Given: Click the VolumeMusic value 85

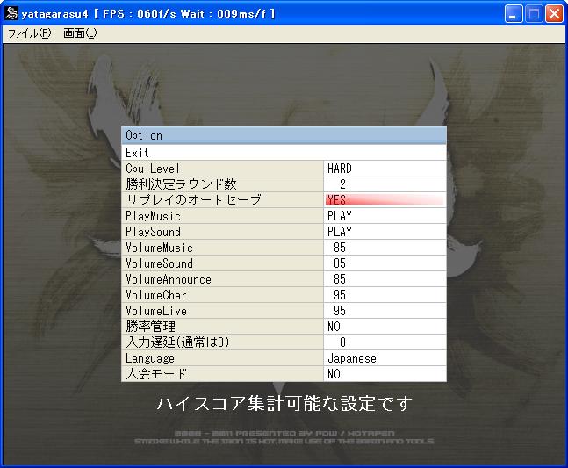Looking at the screenshot, I should [385, 248].
